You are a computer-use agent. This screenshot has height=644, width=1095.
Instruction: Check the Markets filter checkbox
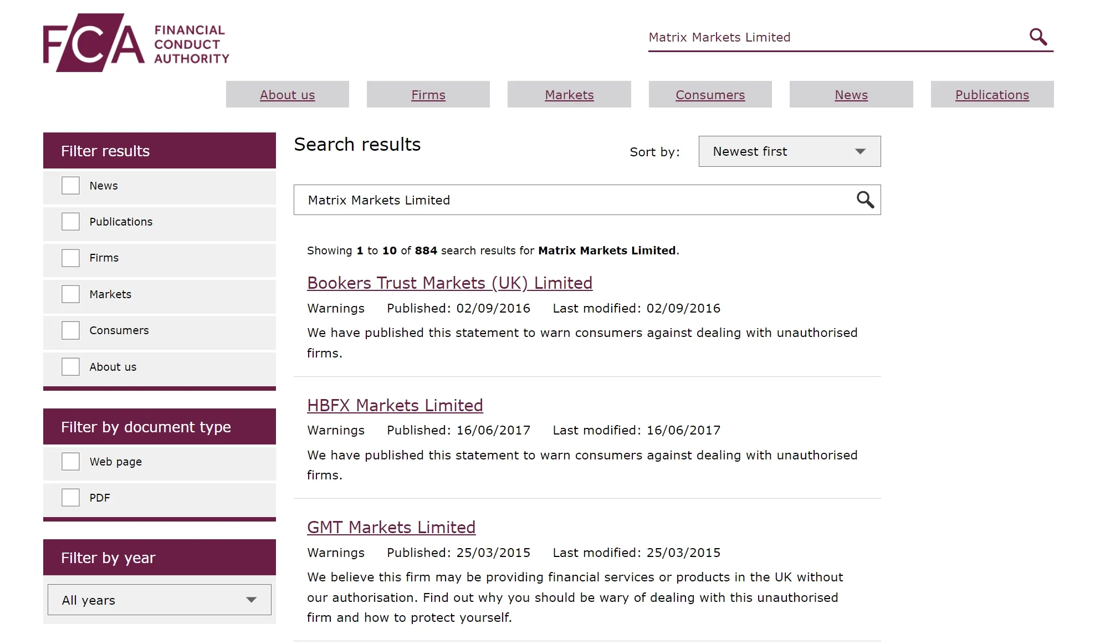point(70,294)
